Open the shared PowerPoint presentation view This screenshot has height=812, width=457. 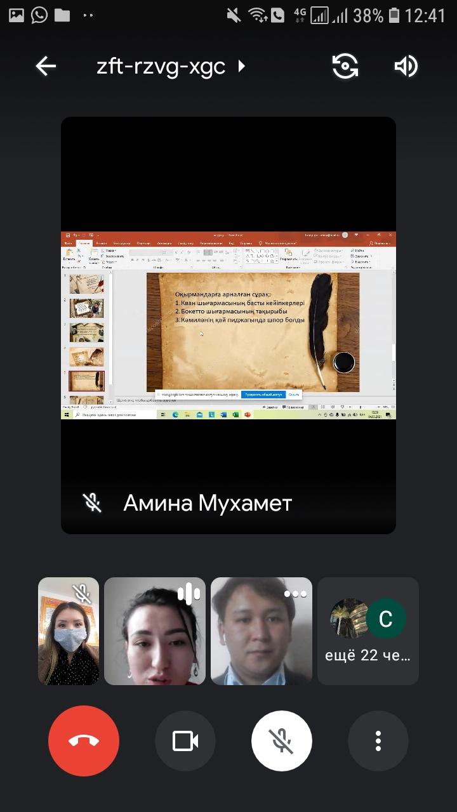[228, 325]
